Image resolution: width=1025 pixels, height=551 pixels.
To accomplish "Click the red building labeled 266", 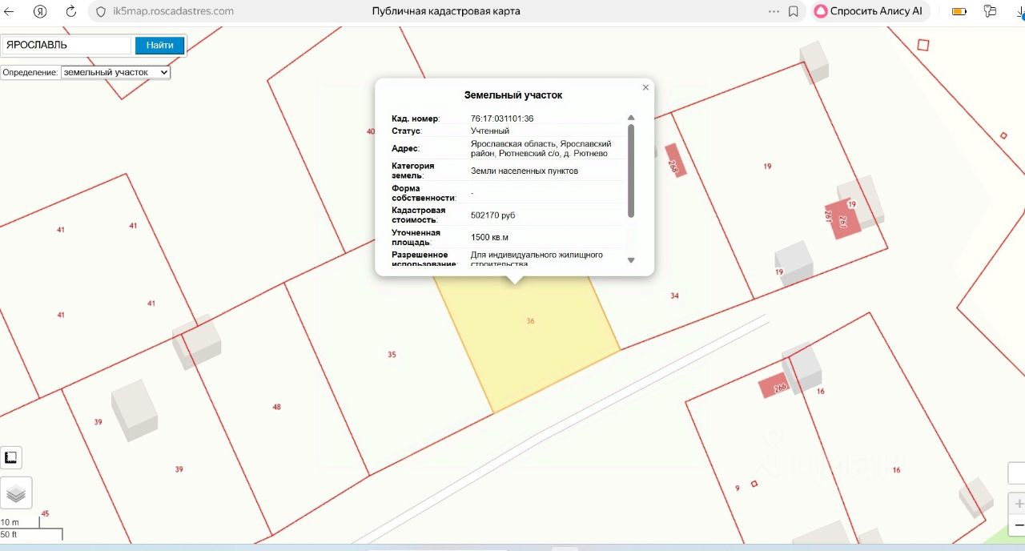I will pos(775,386).
